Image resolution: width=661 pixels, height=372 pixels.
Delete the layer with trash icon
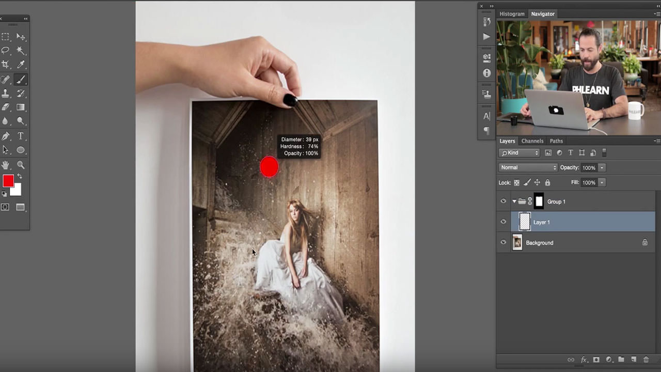pos(646,360)
